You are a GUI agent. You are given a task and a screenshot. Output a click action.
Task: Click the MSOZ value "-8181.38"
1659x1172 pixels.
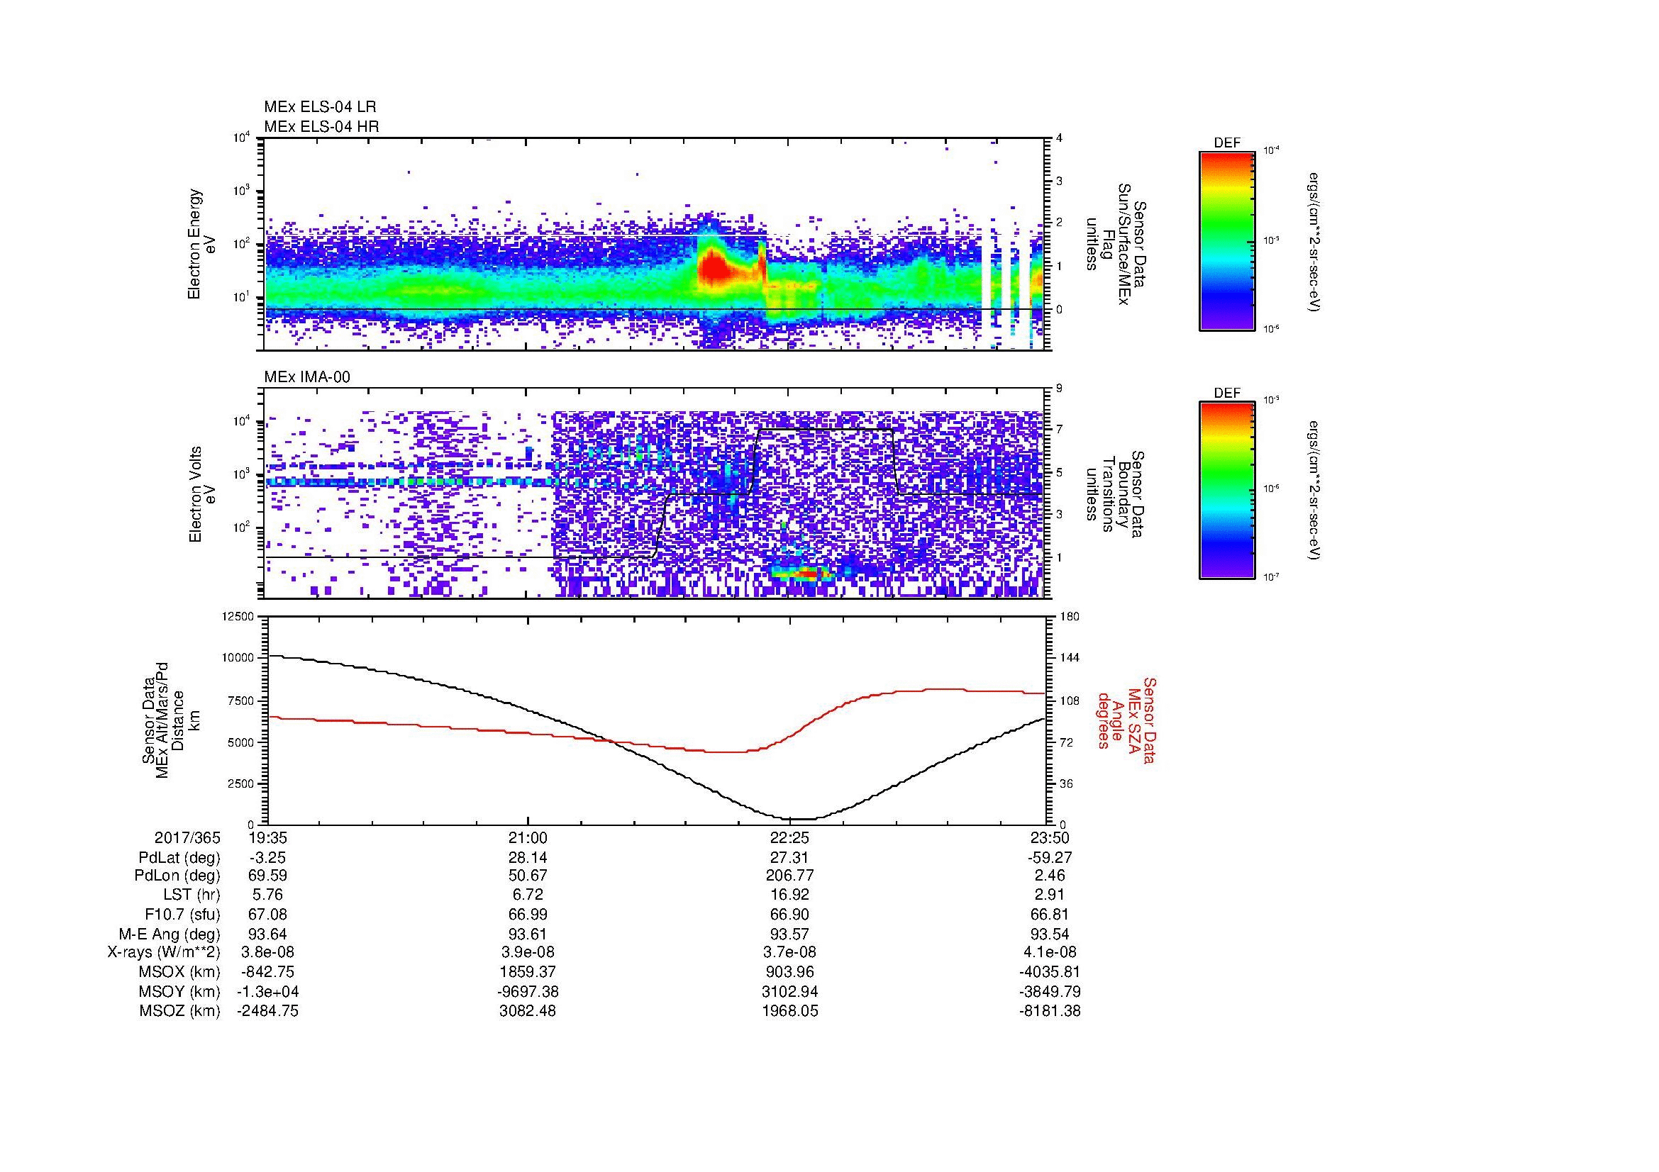point(1050,1012)
